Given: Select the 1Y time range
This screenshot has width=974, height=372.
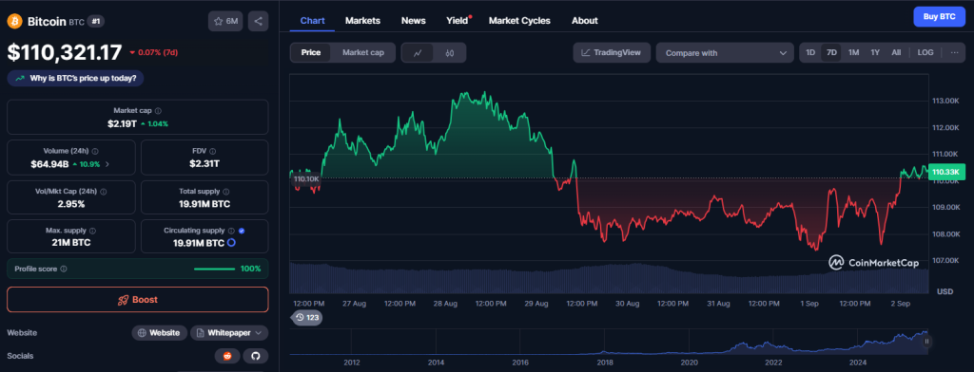Looking at the screenshot, I should click(x=875, y=53).
